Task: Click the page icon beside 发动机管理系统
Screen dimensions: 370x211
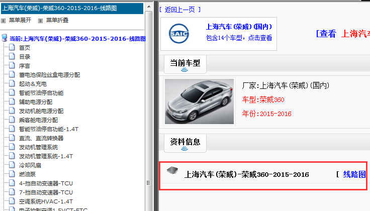Action: point(12,147)
